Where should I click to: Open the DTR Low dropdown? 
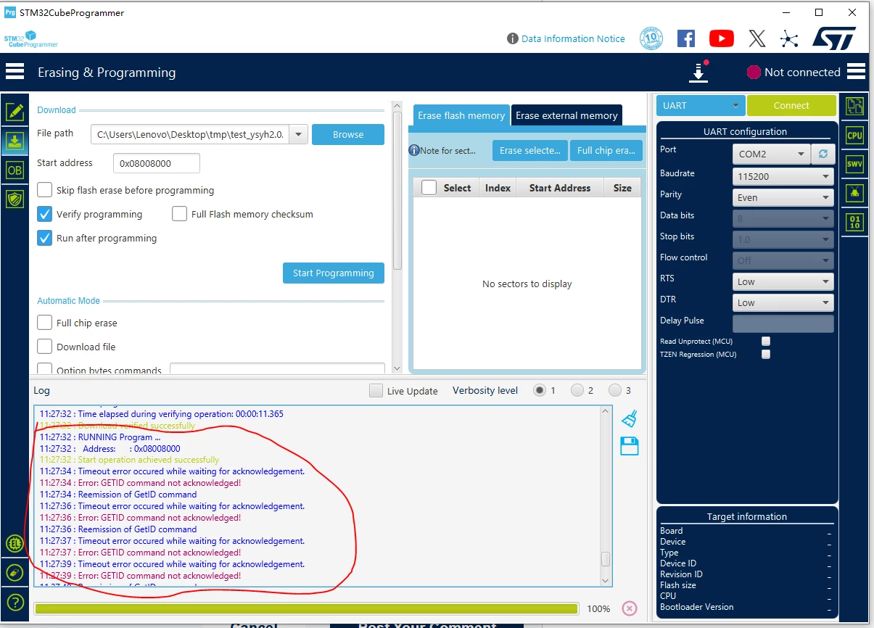coord(783,302)
